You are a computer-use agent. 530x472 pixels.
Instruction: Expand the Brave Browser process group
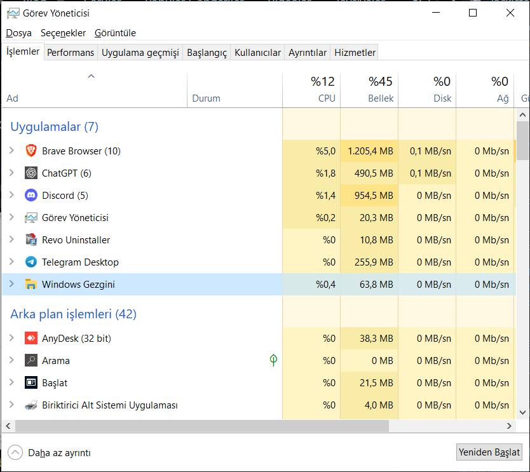[x=11, y=151]
